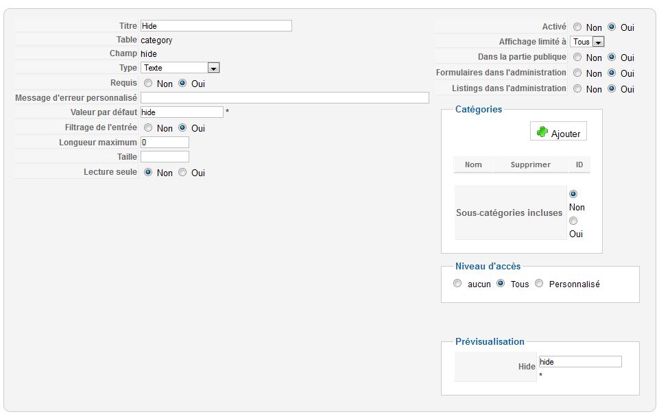This screenshot has height=414, width=659.
Task: Select Oui for Lecture seule
Action: (182, 172)
